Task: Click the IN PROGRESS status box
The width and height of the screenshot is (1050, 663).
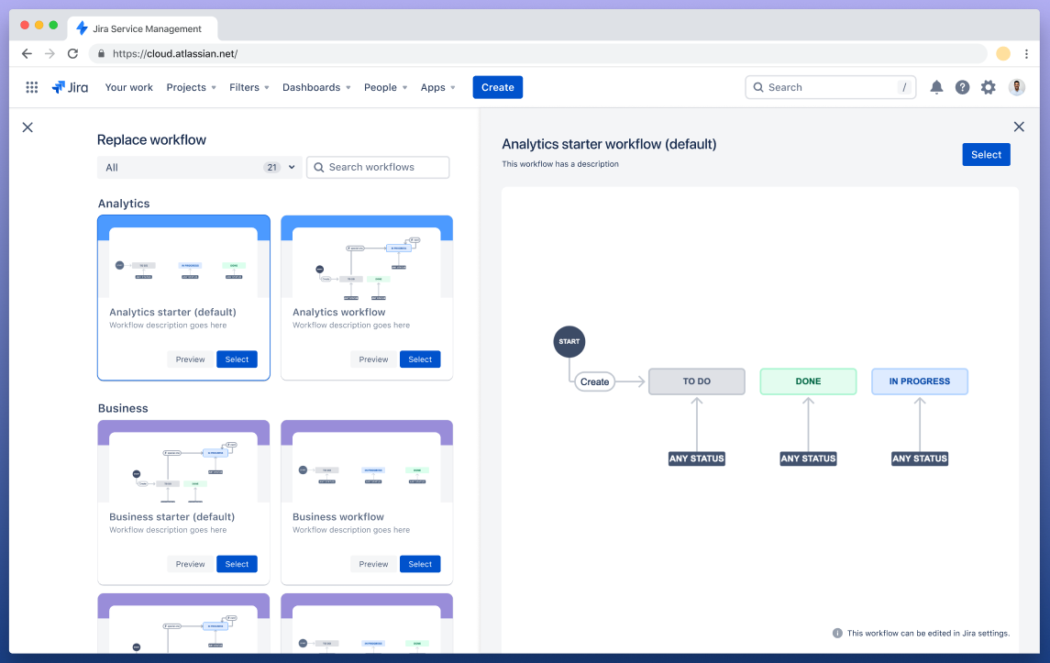Action: (x=920, y=381)
